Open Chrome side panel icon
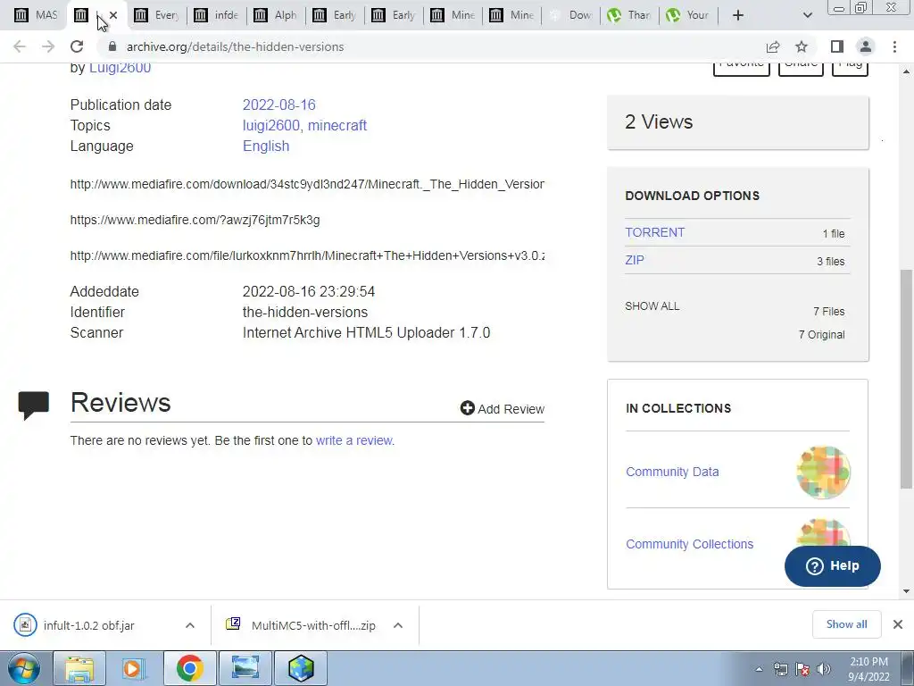Screen dimensions: 914x686 pos(837,46)
